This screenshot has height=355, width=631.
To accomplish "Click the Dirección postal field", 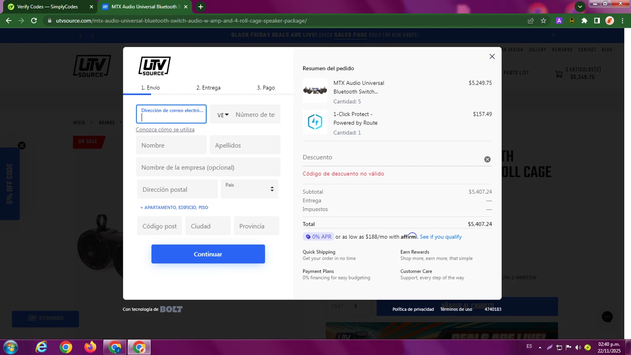I will coord(177,189).
